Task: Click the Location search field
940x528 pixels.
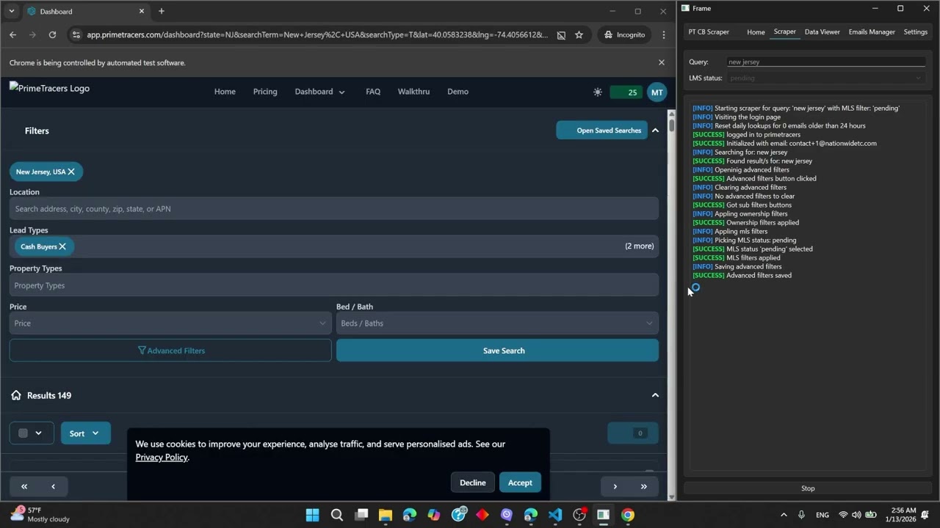Action: pyautogui.click(x=334, y=209)
